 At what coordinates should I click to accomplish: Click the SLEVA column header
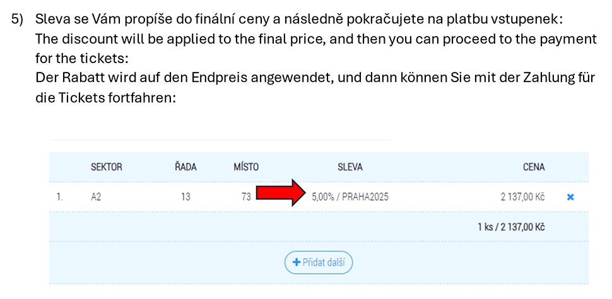tap(350, 167)
